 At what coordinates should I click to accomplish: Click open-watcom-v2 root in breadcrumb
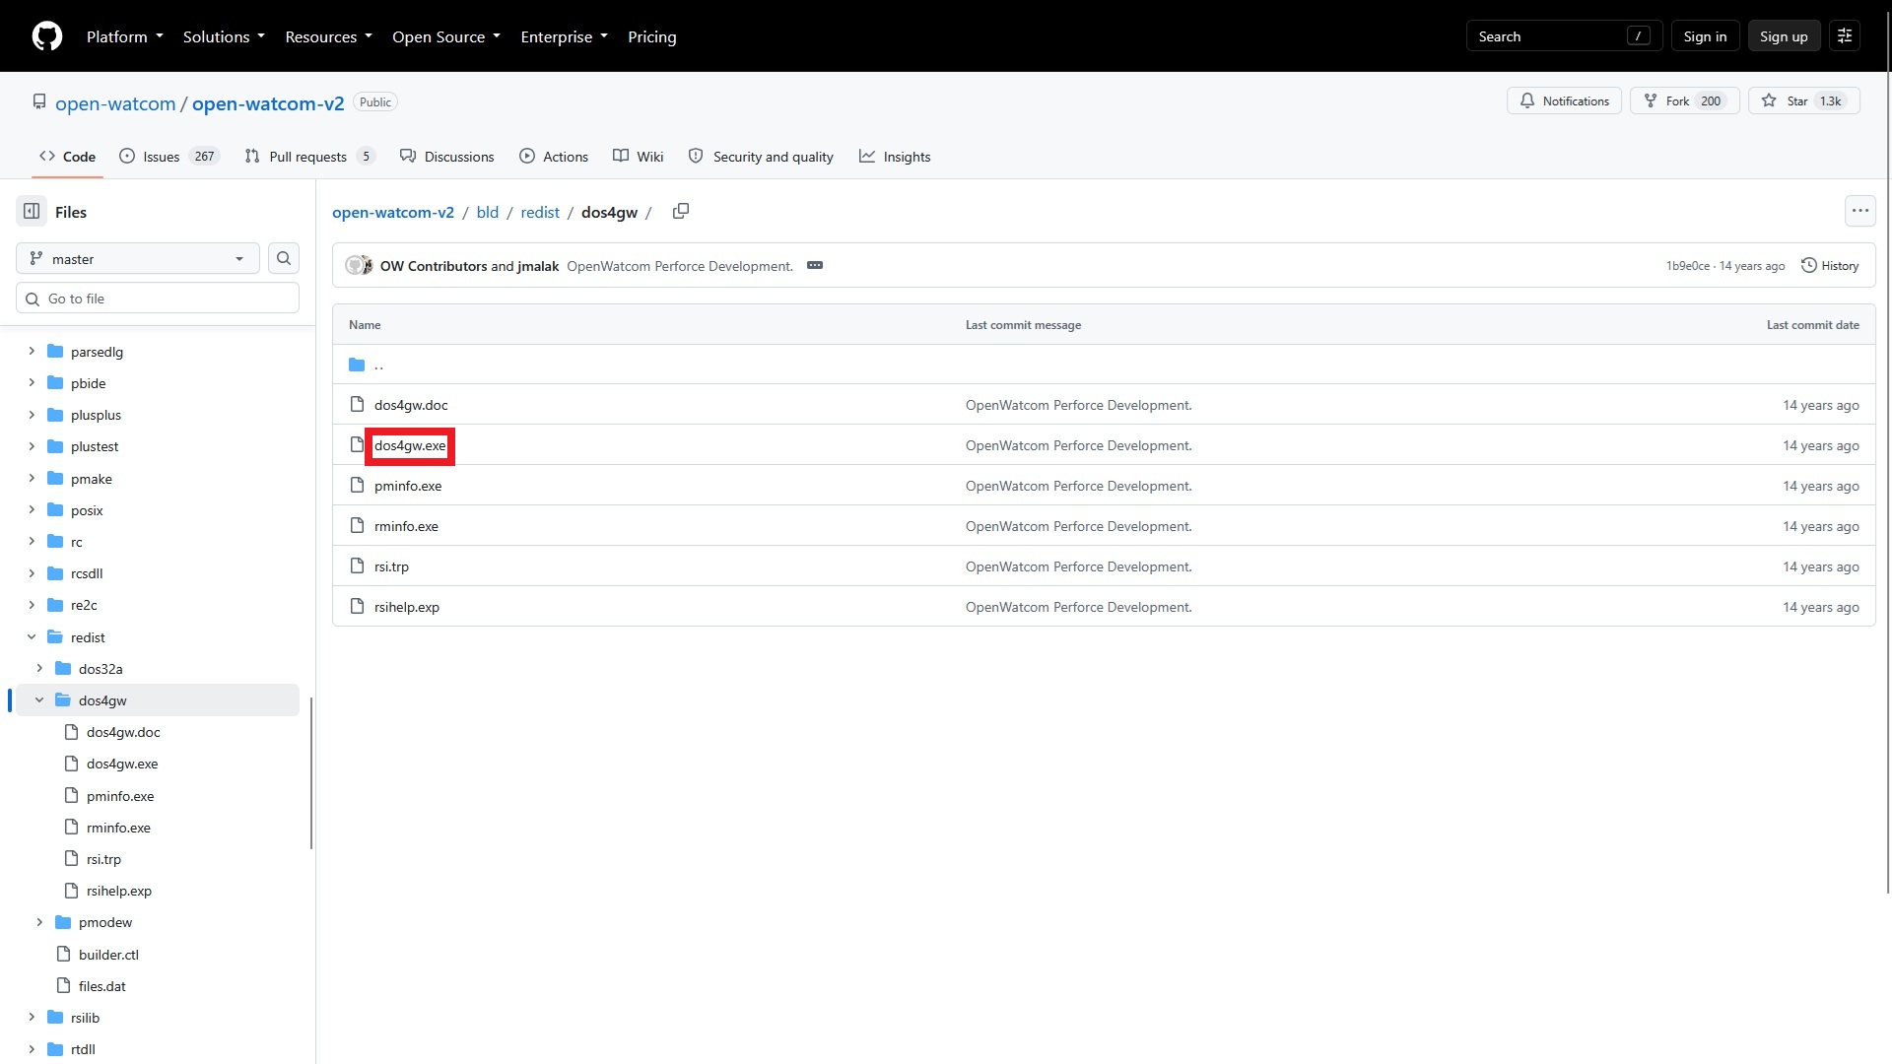point(393,212)
